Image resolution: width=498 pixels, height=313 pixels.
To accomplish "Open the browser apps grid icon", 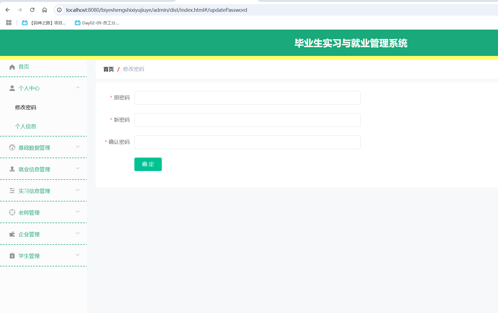I will 9,23.
